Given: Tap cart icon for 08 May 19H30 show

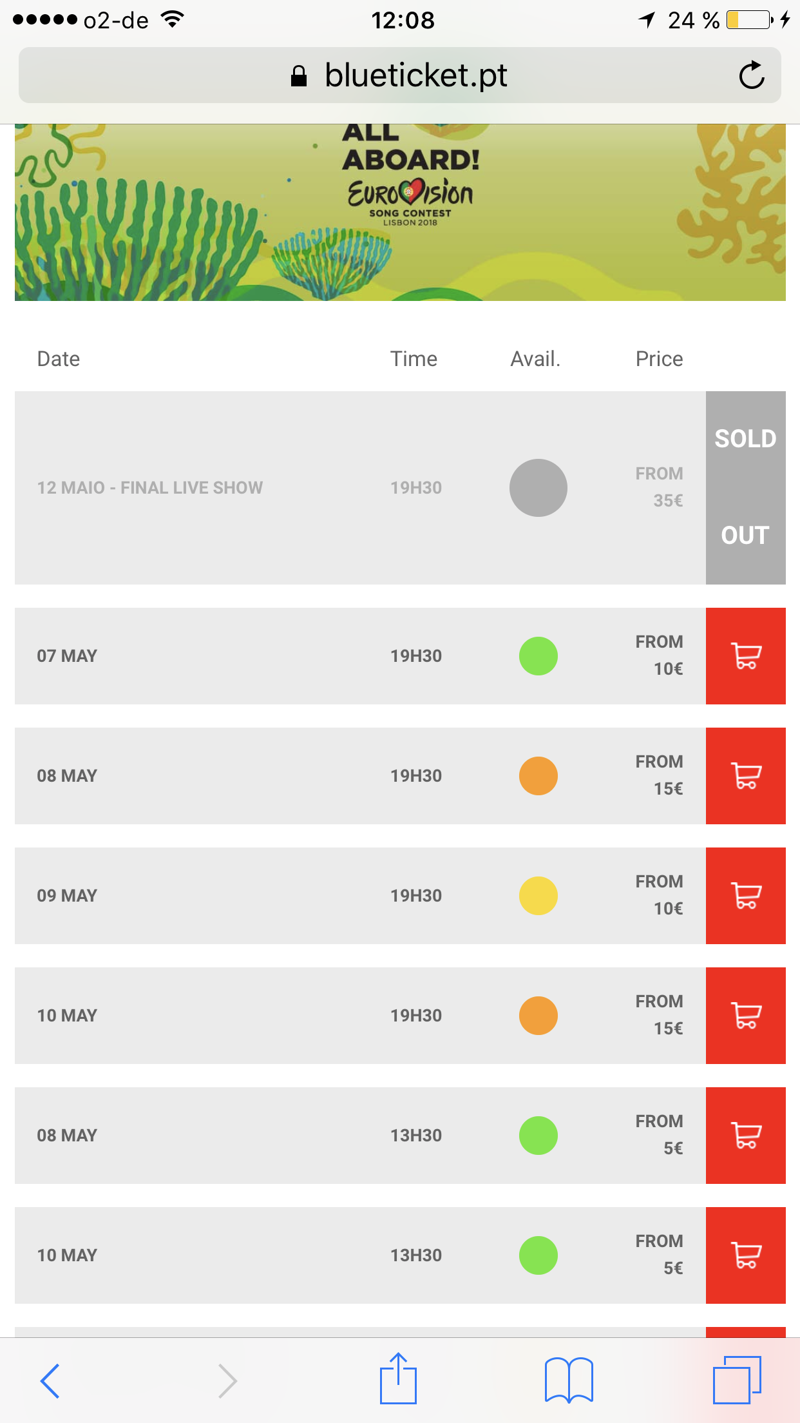Looking at the screenshot, I should (745, 776).
